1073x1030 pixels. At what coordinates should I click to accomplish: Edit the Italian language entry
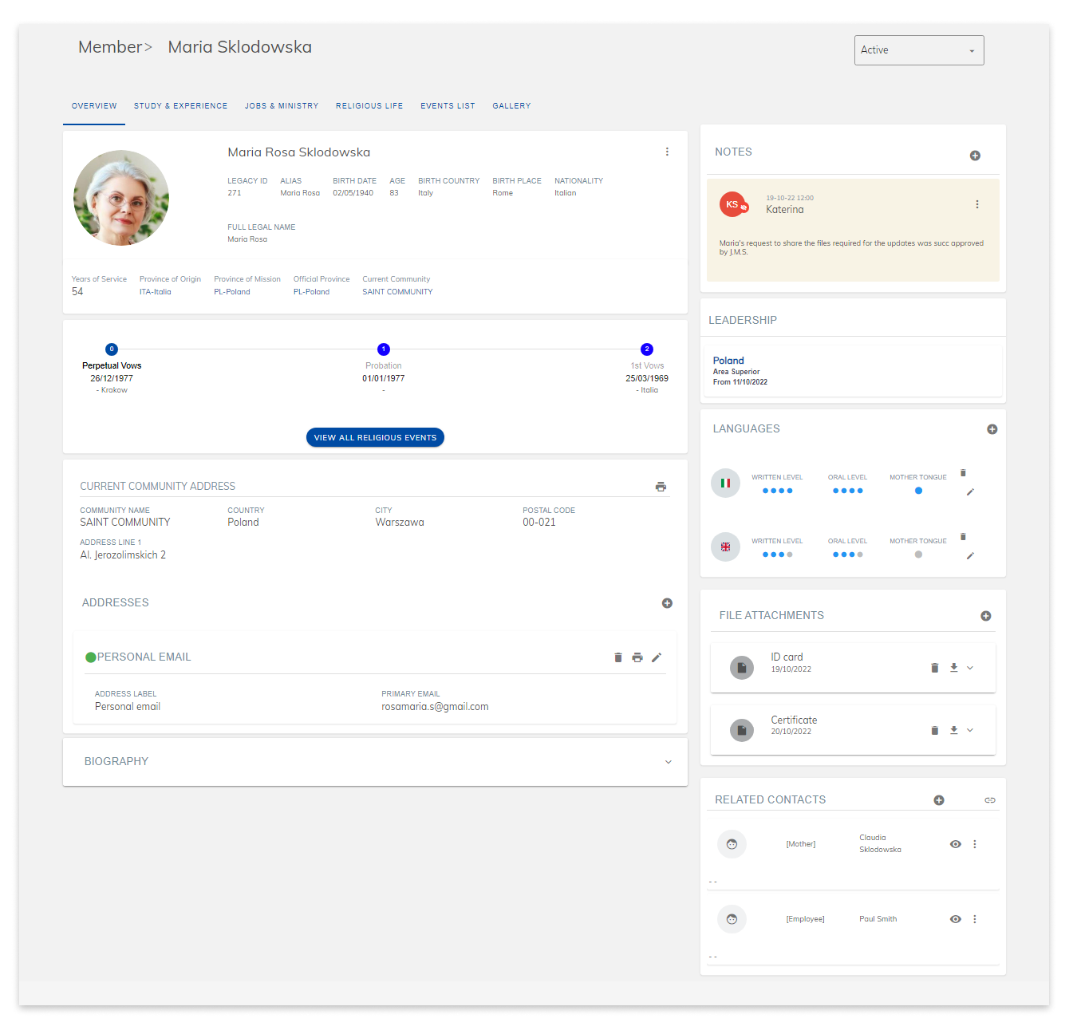(x=969, y=492)
